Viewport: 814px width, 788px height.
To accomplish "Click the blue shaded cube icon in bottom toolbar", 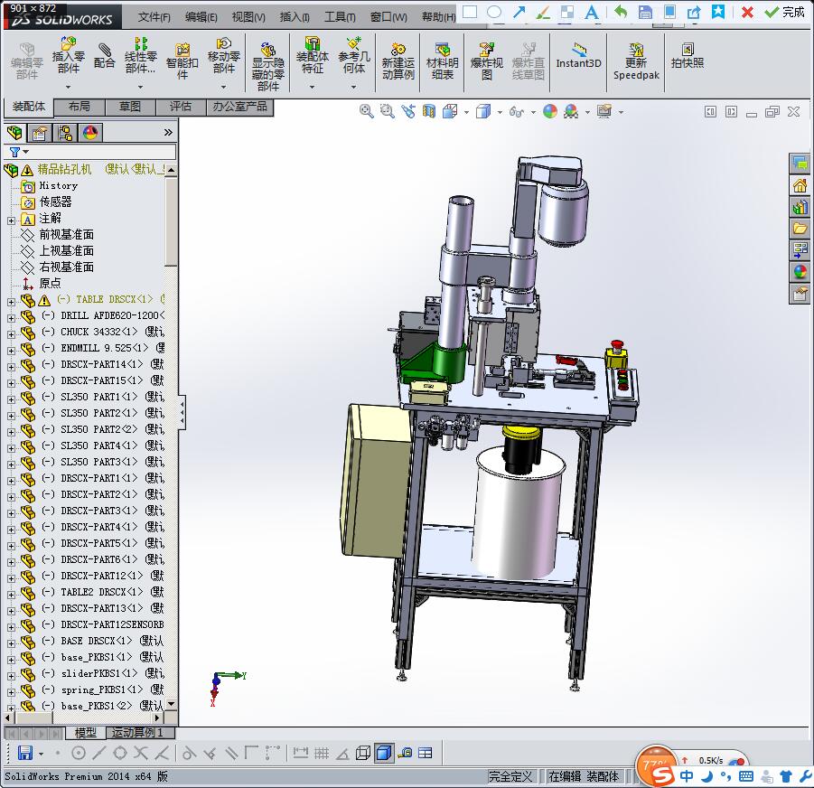I will click(384, 753).
